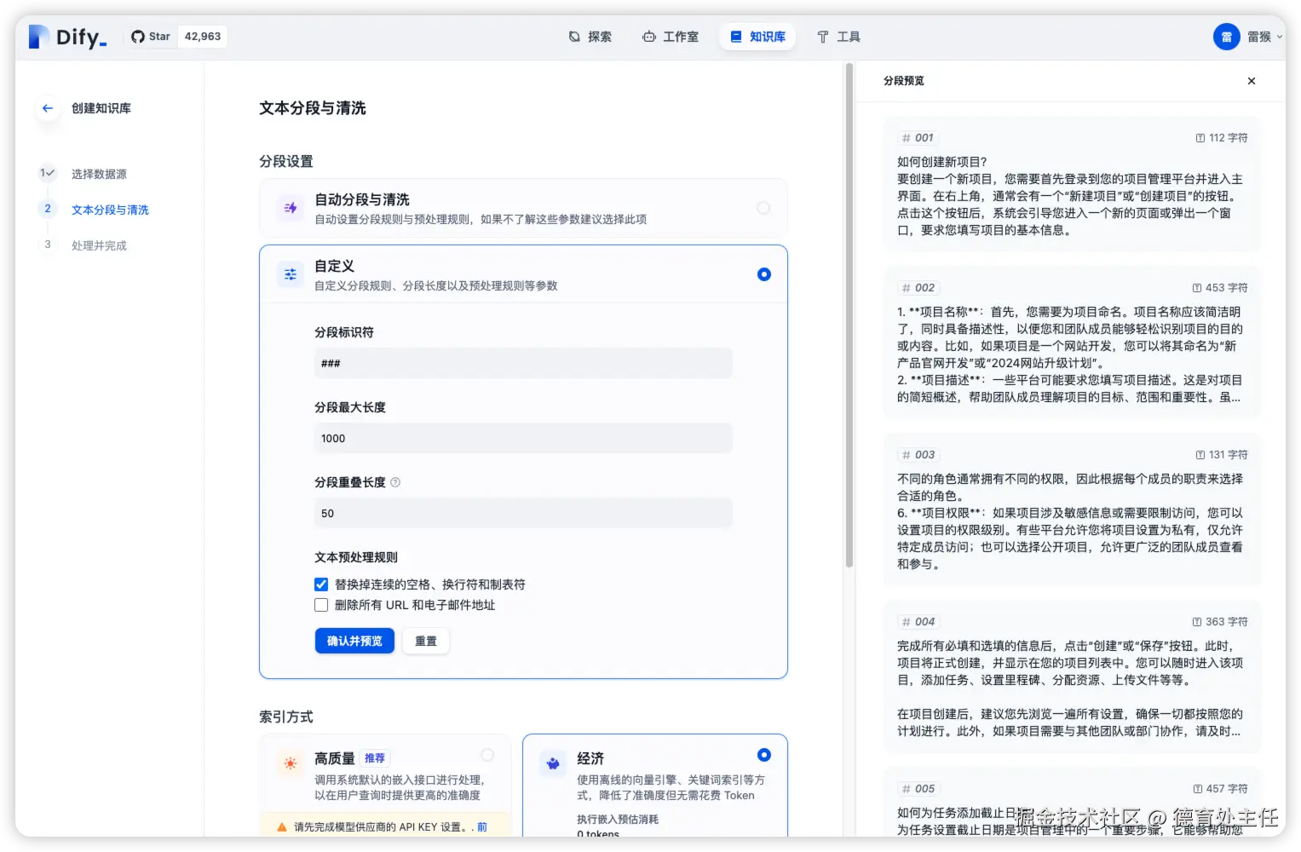Click the 分段重叠长度 help question icon
This screenshot has height=852, width=1301.
click(395, 482)
